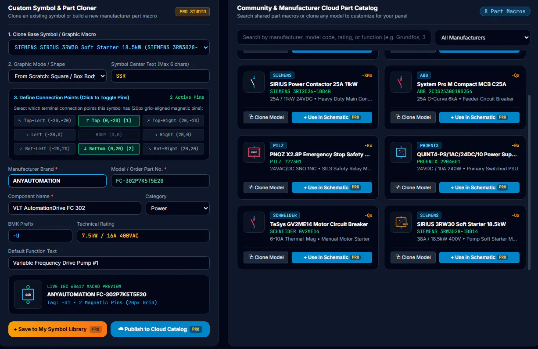This screenshot has width=538, height=349.
Task: Open the Clone Base Symbol dropdown
Action: tap(109, 47)
